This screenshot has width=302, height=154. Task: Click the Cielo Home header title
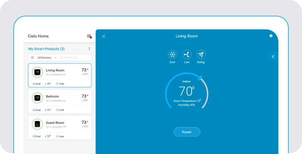click(x=38, y=36)
